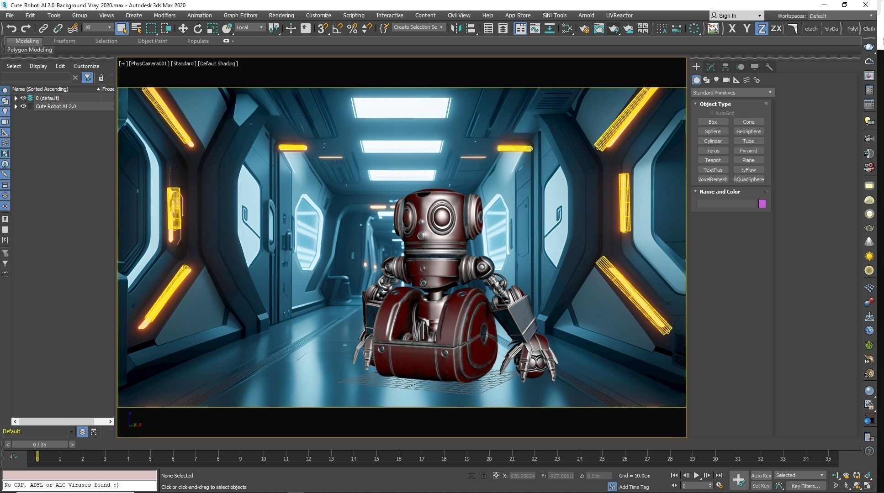The height and width of the screenshot is (493, 884).
Task: Open the Graph Editors menu
Action: pyautogui.click(x=240, y=16)
